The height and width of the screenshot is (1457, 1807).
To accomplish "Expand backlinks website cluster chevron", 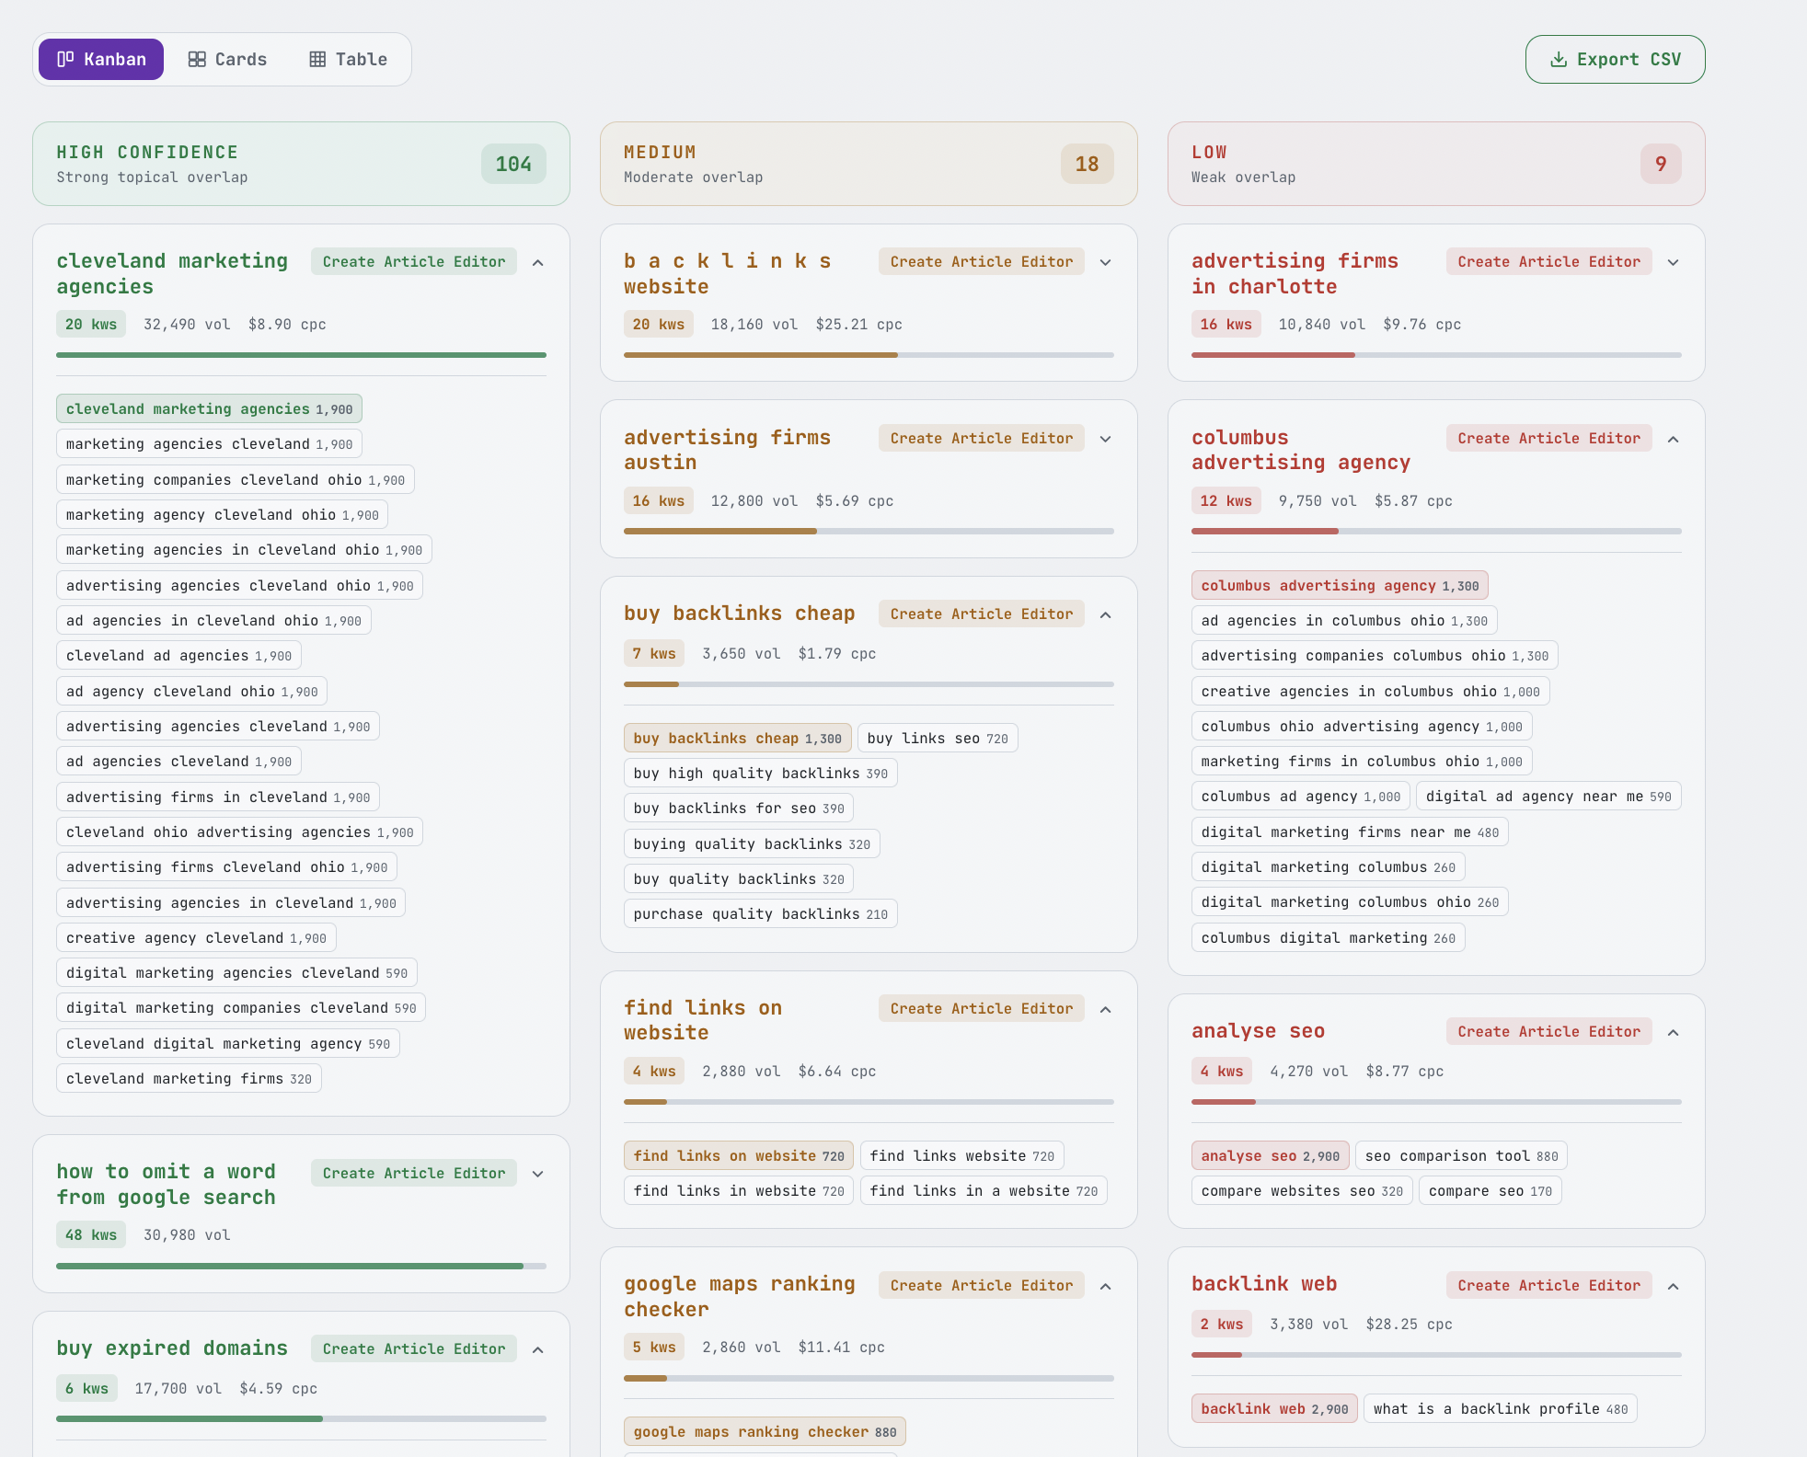I will coord(1106,262).
